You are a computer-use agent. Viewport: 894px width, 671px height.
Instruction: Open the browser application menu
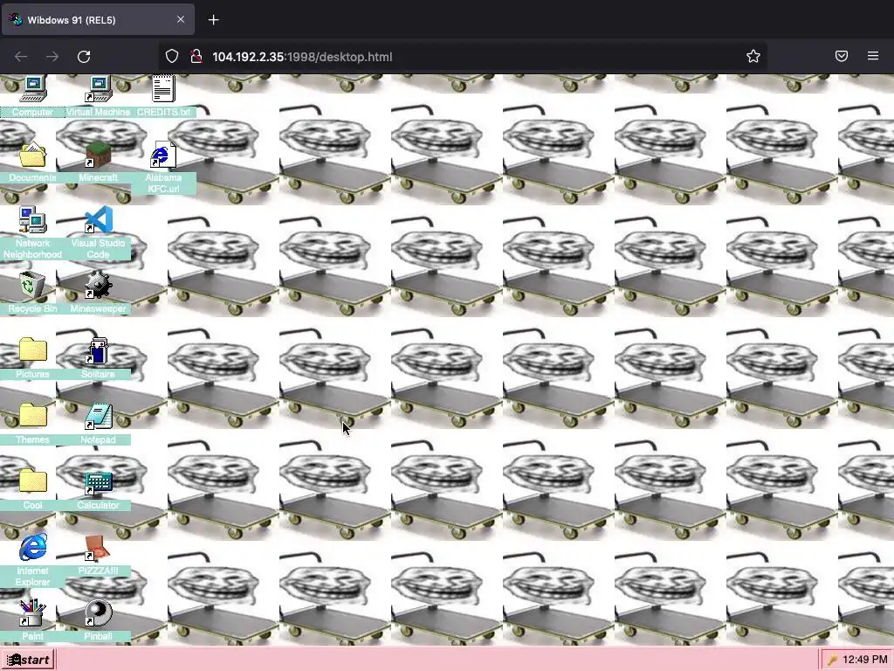click(873, 56)
